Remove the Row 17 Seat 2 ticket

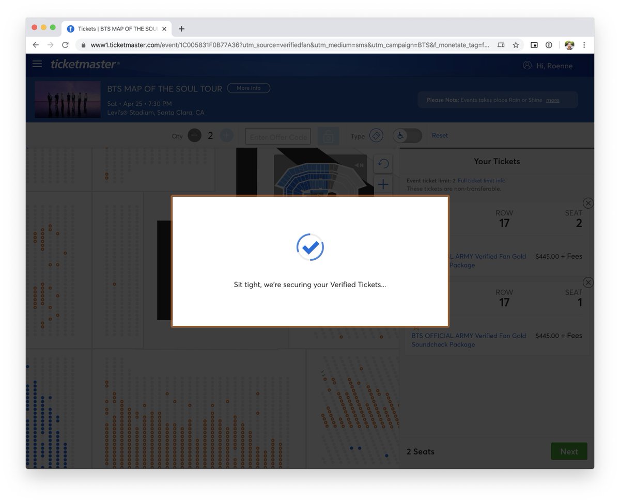588,203
